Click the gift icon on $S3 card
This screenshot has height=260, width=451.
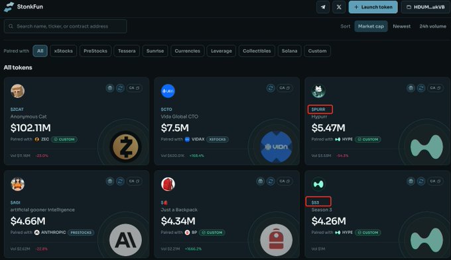tap(411, 181)
